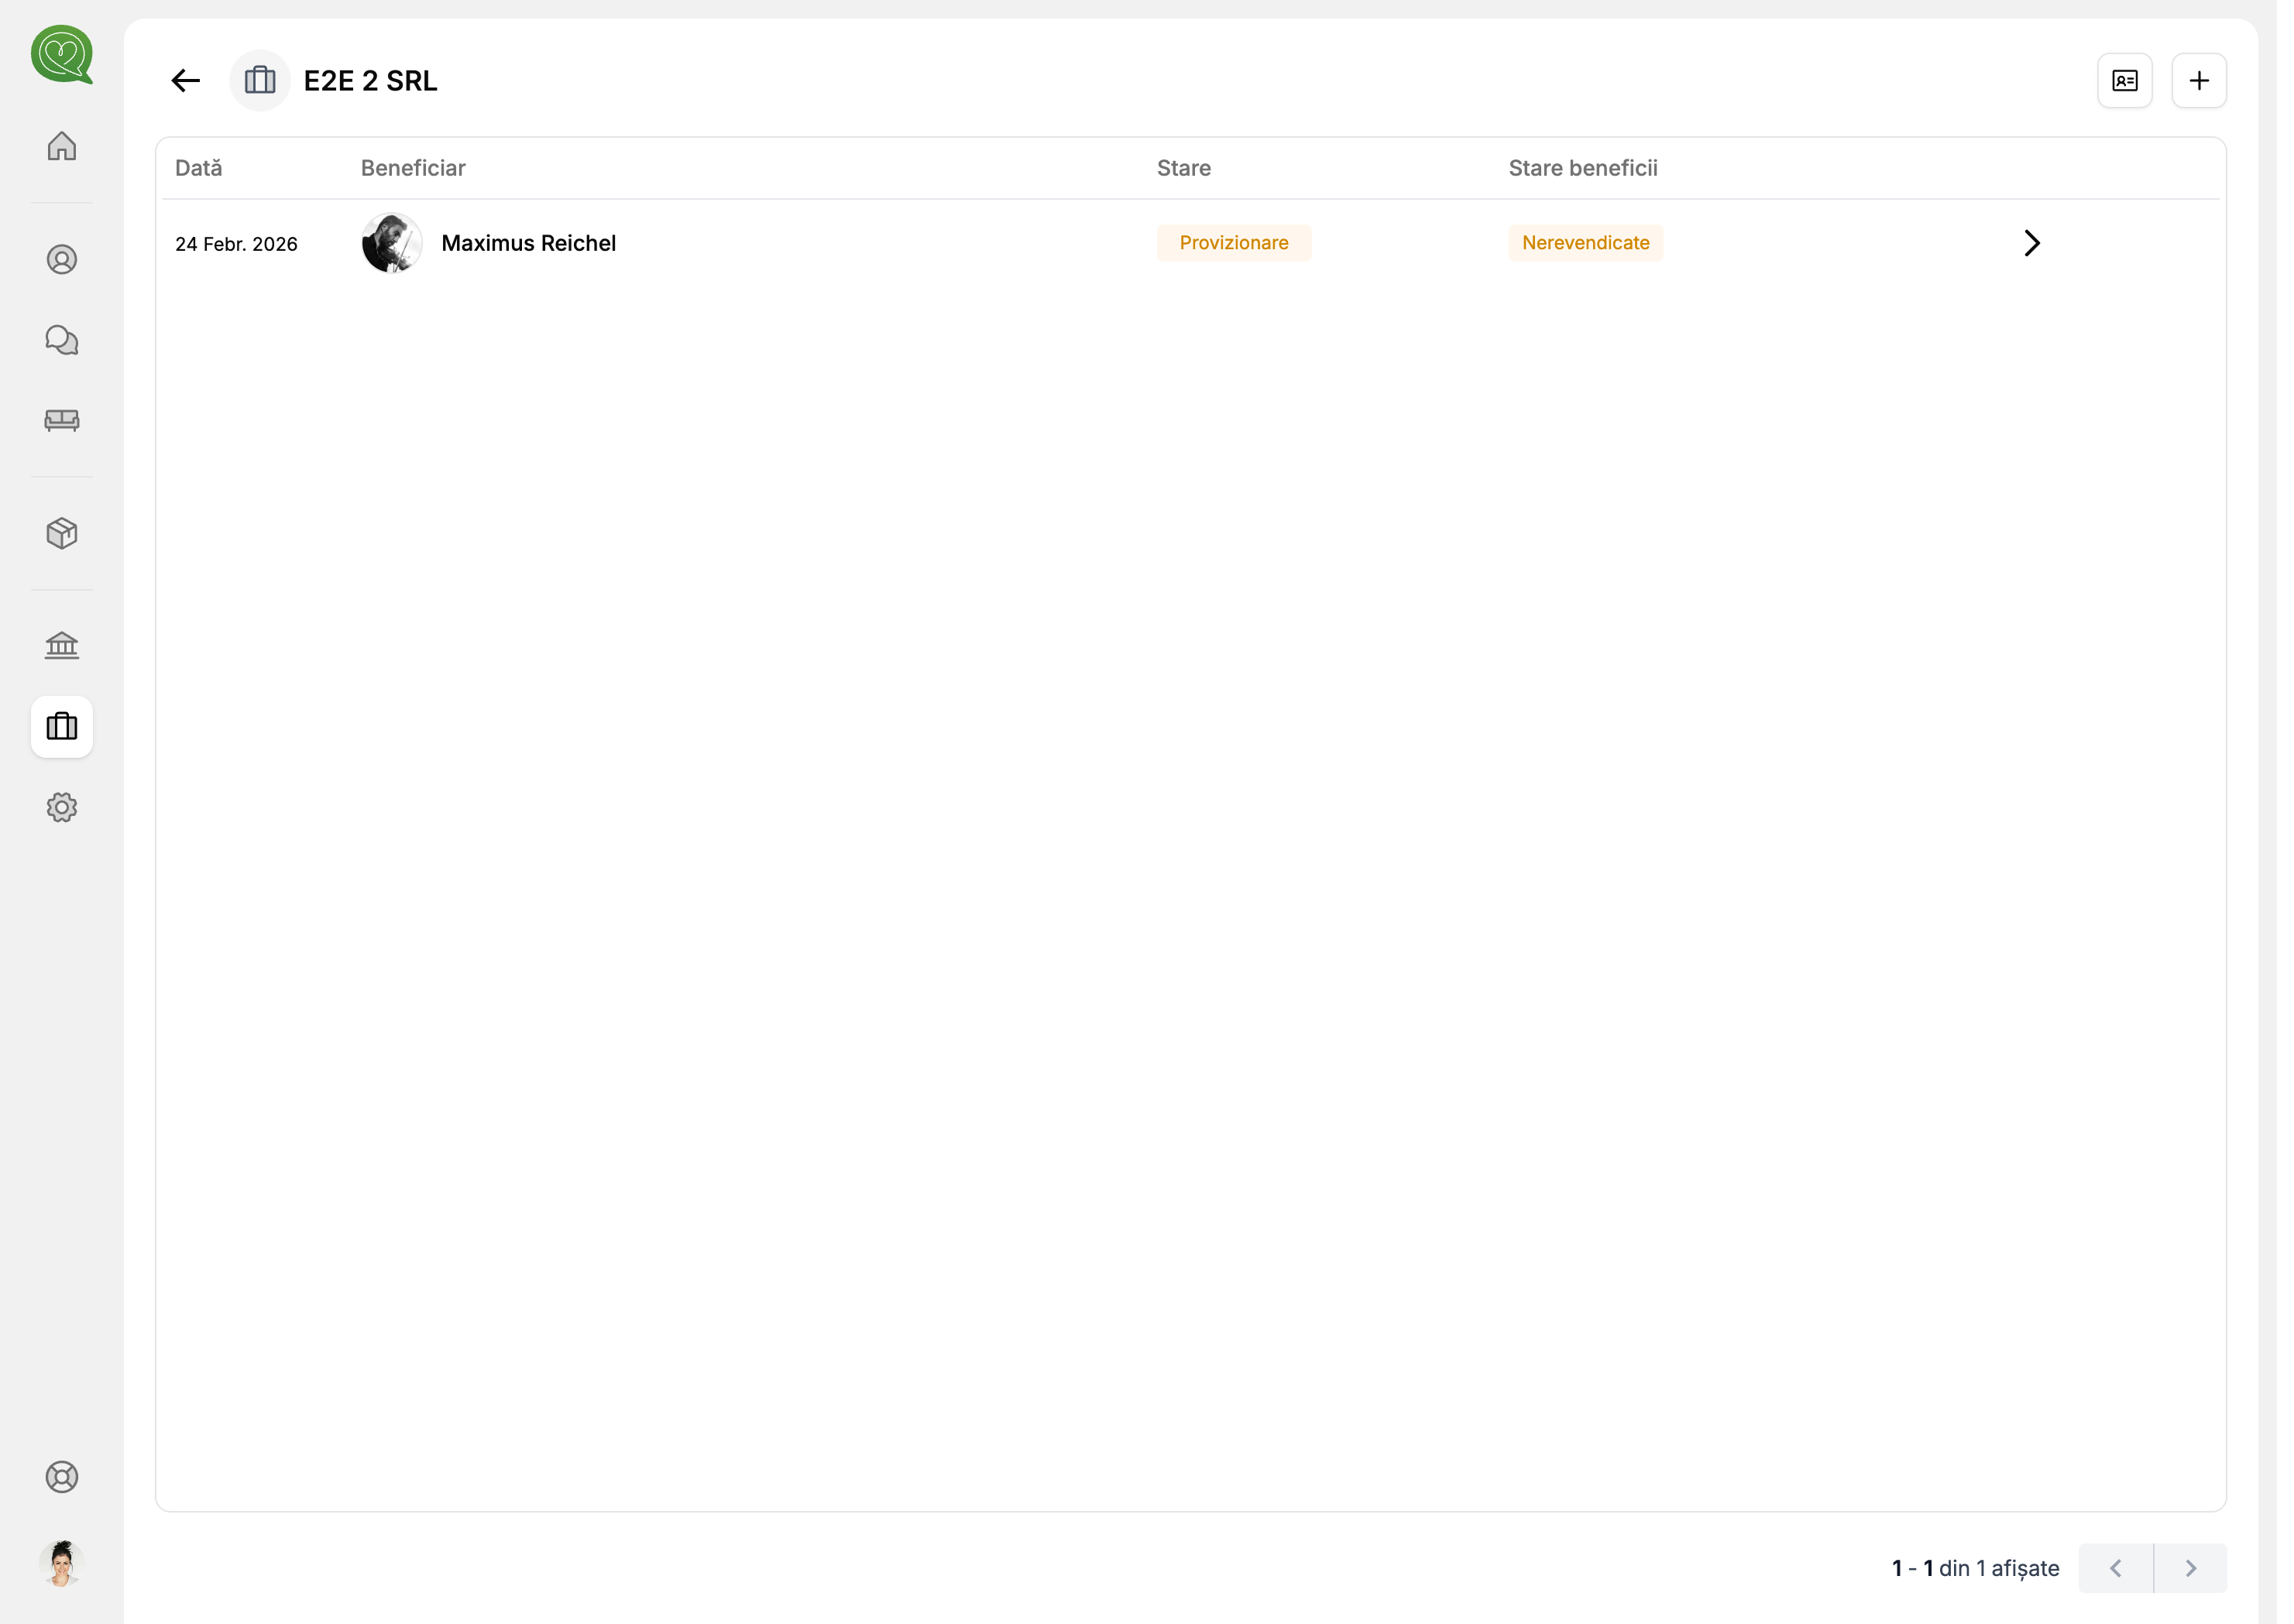The height and width of the screenshot is (1624, 2294).
Task: Open the bank building sidebar icon
Action: (62, 646)
